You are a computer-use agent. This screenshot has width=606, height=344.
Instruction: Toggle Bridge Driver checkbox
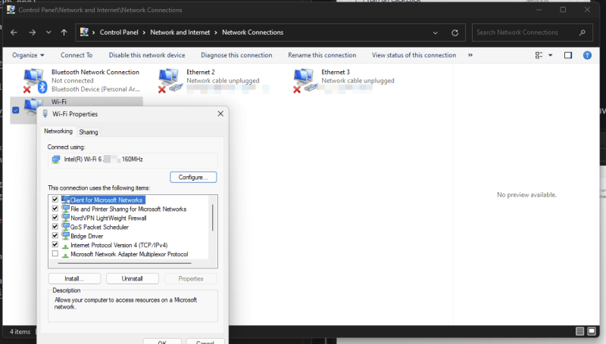(x=55, y=235)
